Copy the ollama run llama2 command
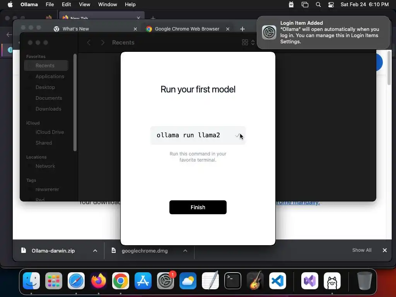 [x=237, y=135]
